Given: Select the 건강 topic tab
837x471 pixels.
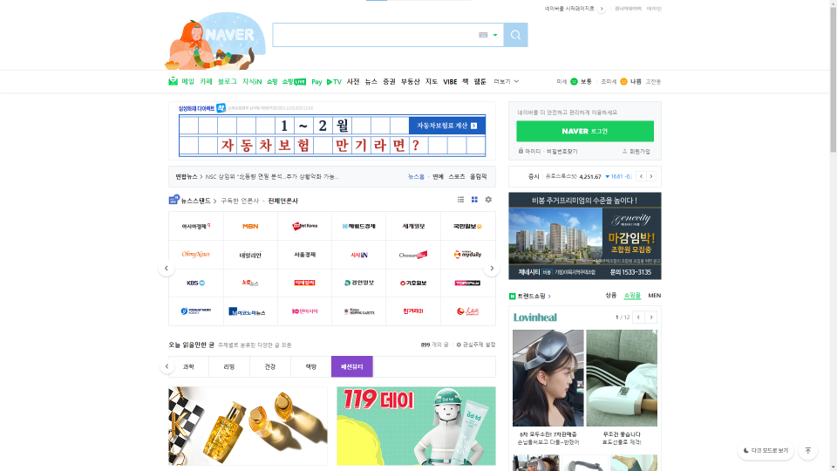Looking at the screenshot, I should click(x=270, y=367).
